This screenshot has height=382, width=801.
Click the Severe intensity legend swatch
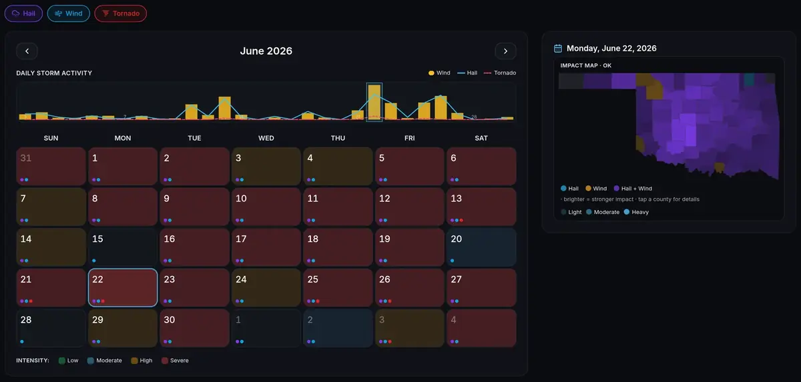[165, 361]
